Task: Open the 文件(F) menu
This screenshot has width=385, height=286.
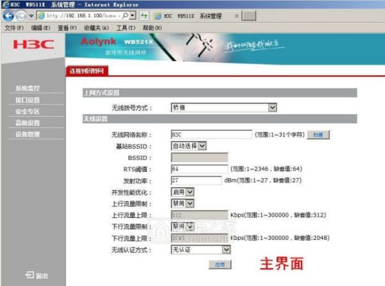Action: click(x=14, y=28)
